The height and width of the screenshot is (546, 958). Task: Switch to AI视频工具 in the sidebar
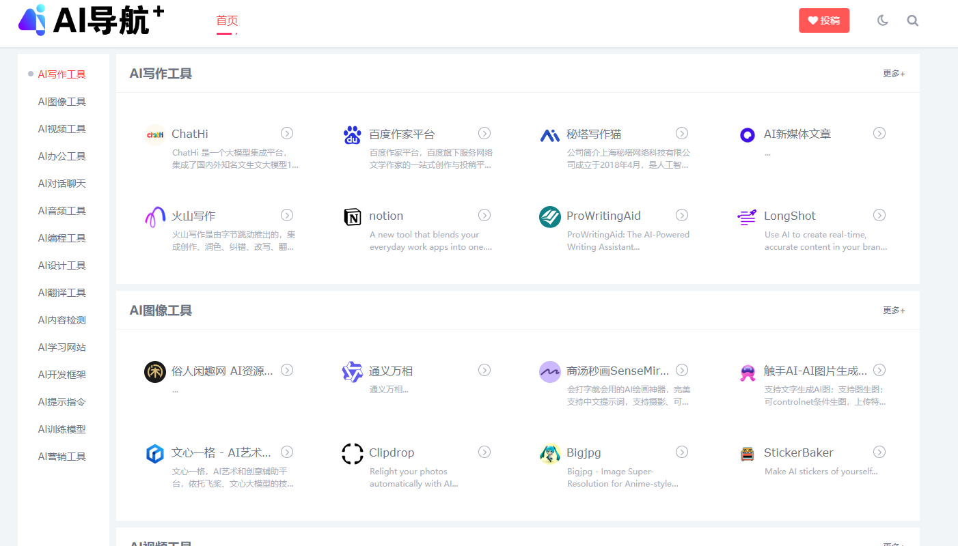point(62,128)
